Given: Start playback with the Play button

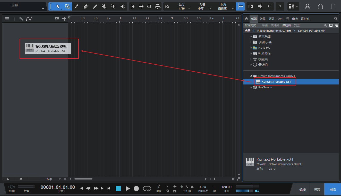Looking at the screenshot, I should tap(128, 189).
